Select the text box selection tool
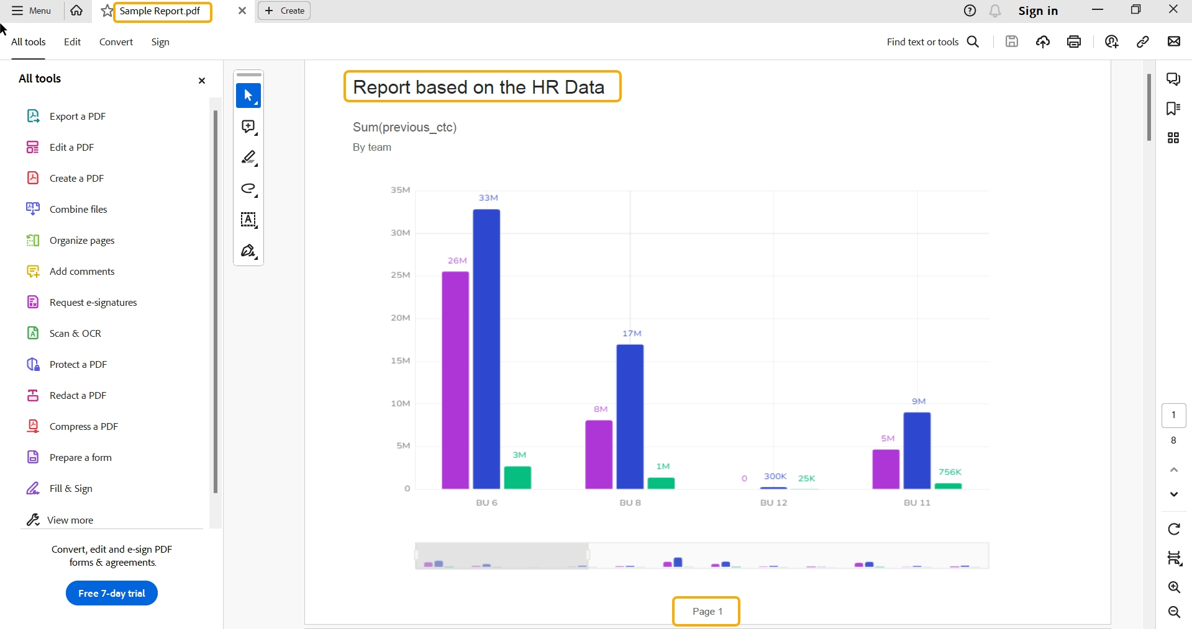 click(248, 220)
